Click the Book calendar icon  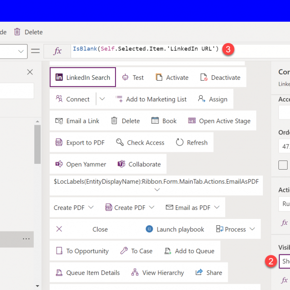(155, 120)
